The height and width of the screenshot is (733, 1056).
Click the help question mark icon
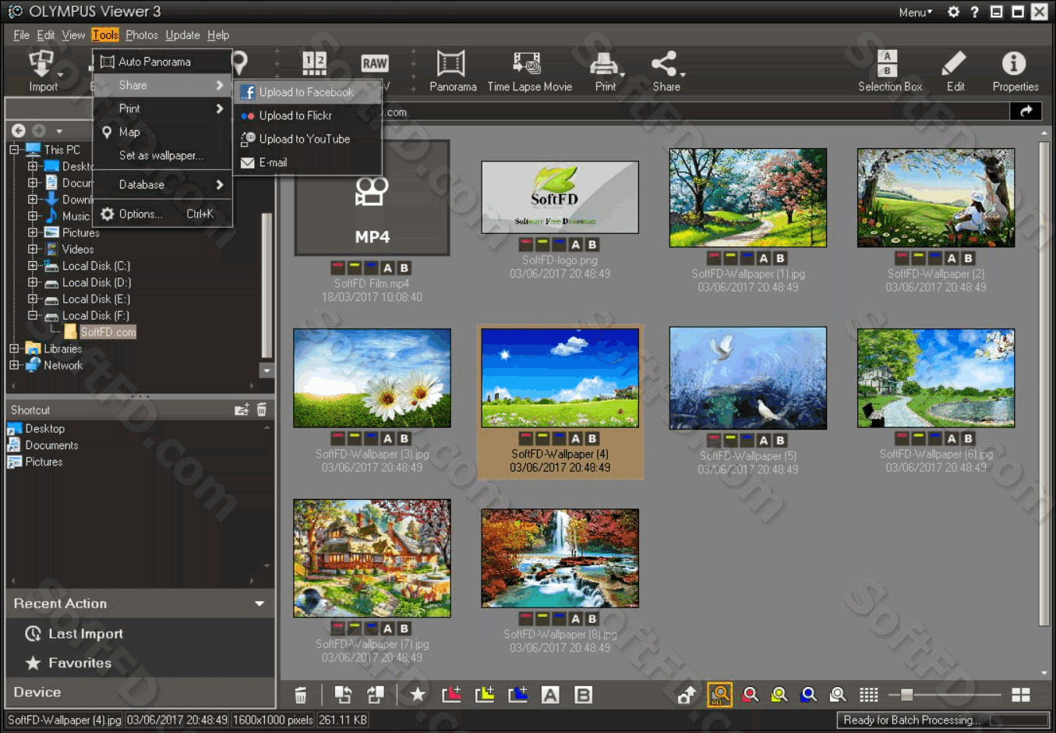974,12
